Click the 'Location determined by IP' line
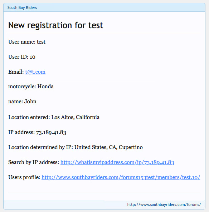The width and height of the screenshot is (209, 212). 76,147
